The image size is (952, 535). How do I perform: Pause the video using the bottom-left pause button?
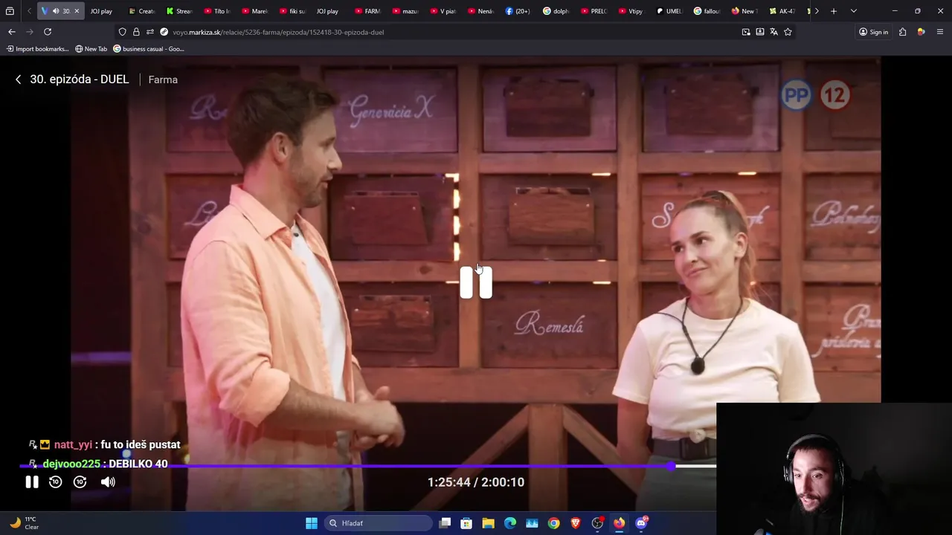(x=32, y=482)
